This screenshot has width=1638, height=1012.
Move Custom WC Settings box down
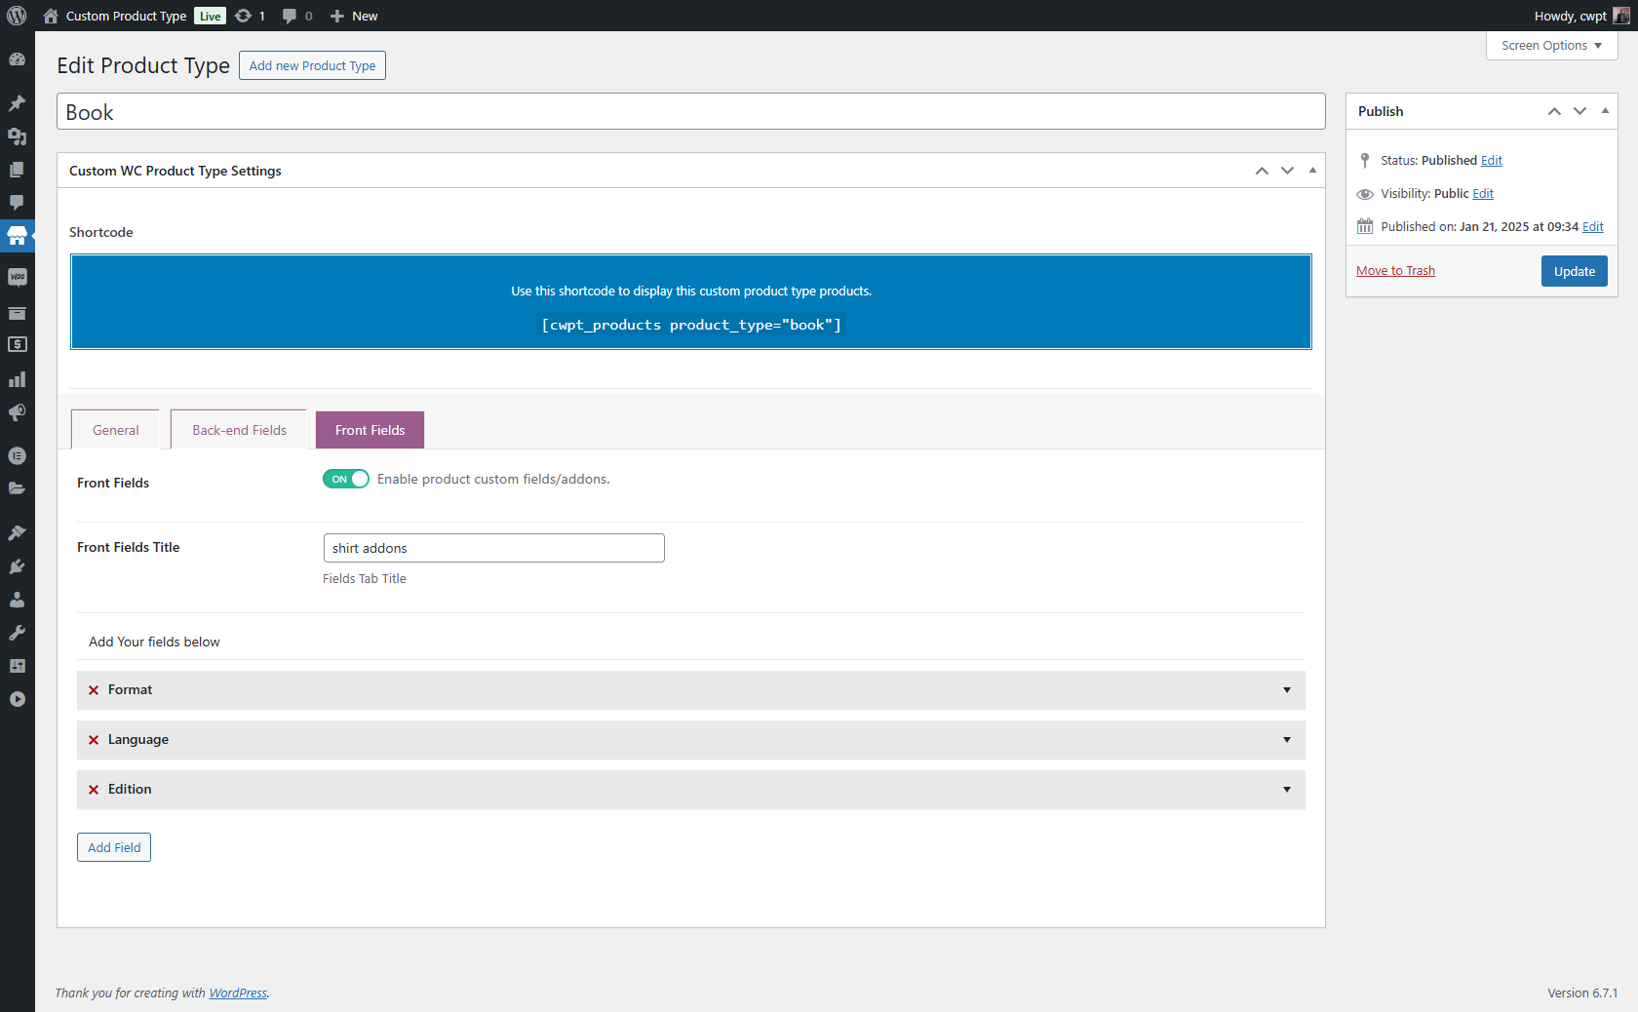point(1287,171)
